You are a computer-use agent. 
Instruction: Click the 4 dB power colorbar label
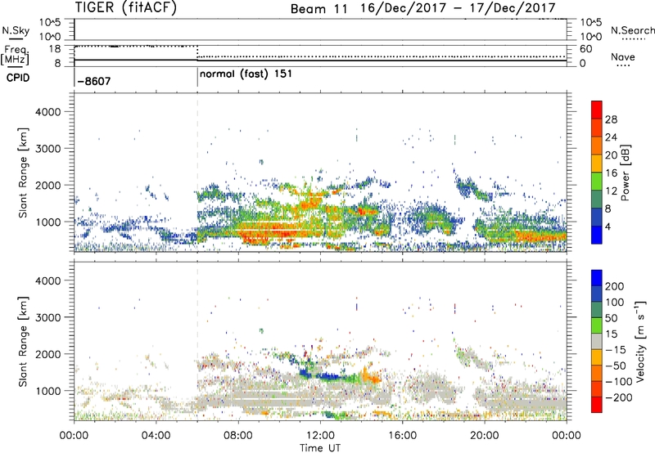(x=608, y=227)
